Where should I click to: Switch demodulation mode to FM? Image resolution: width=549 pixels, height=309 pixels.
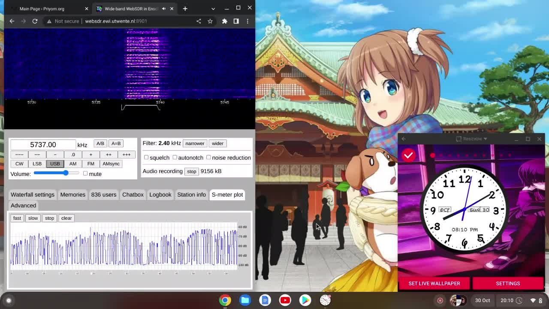90,164
